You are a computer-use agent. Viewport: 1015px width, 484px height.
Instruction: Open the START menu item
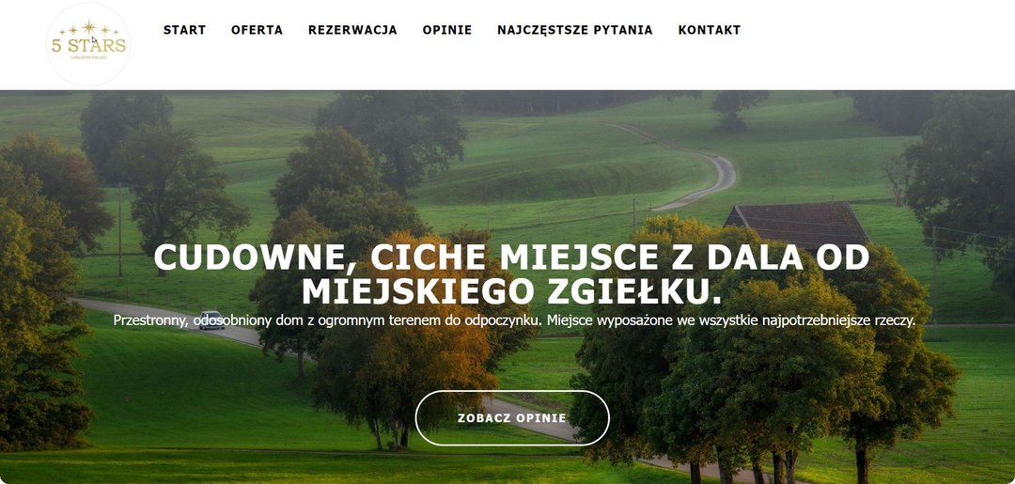(x=184, y=30)
